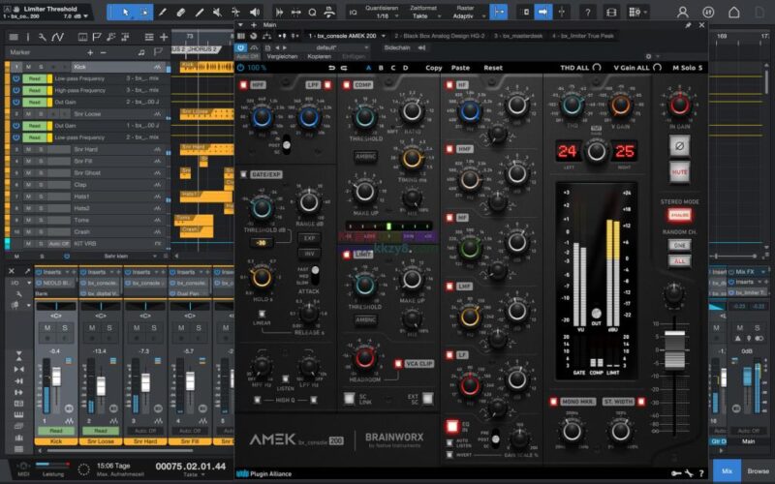Open plugin window gear settings icon
This screenshot has width=775, height=484.
(x=648, y=57)
